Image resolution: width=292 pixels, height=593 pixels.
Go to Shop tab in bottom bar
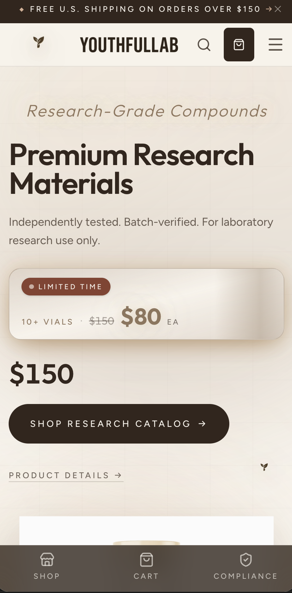pos(47,567)
